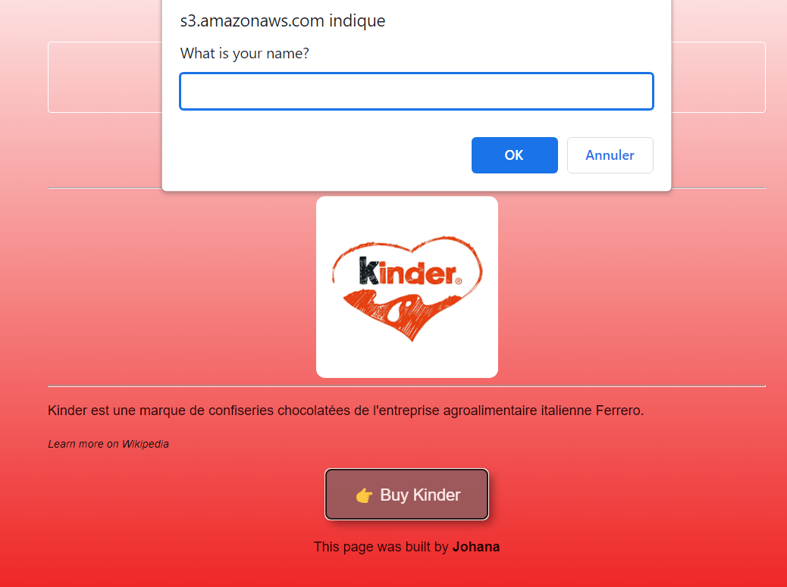Click the Kinder heart logo image
Screen dimensions: 787x587
407,287
